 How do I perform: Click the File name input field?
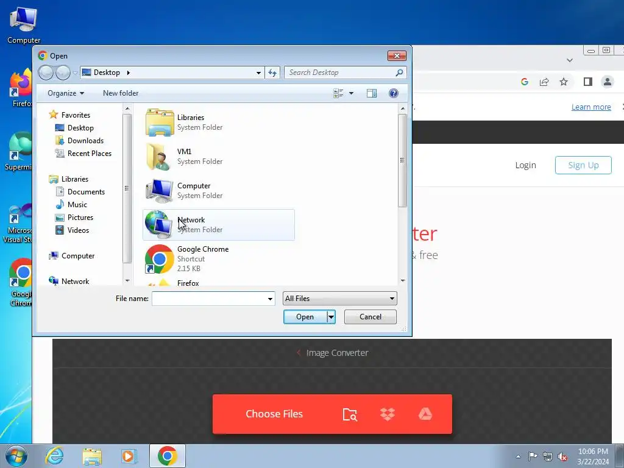[209, 299]
